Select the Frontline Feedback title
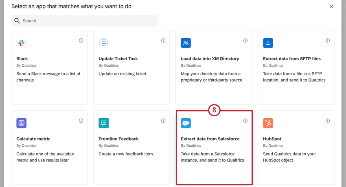The width and height of the screenshot is (346, 187). pyautogui.click(x=118, y=139)
